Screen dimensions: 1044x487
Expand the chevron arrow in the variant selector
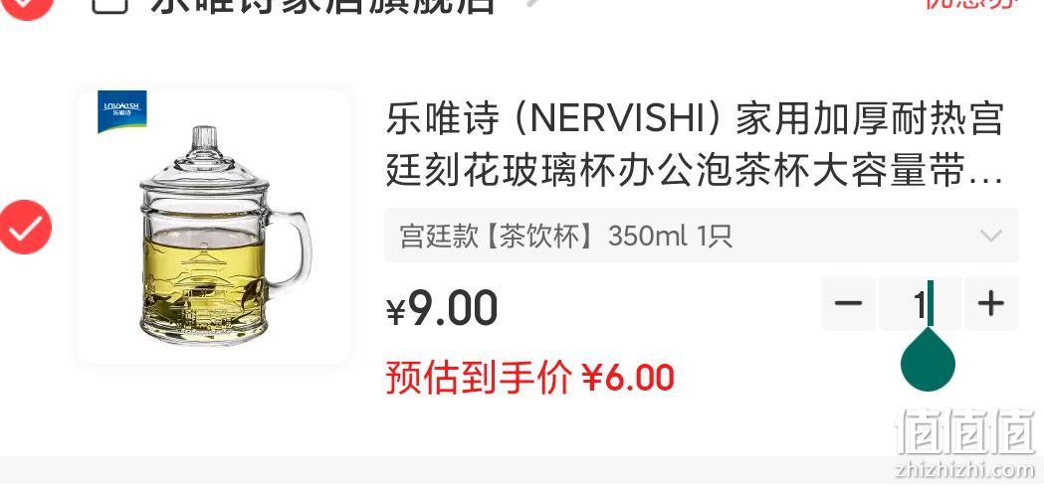[991, 236]
